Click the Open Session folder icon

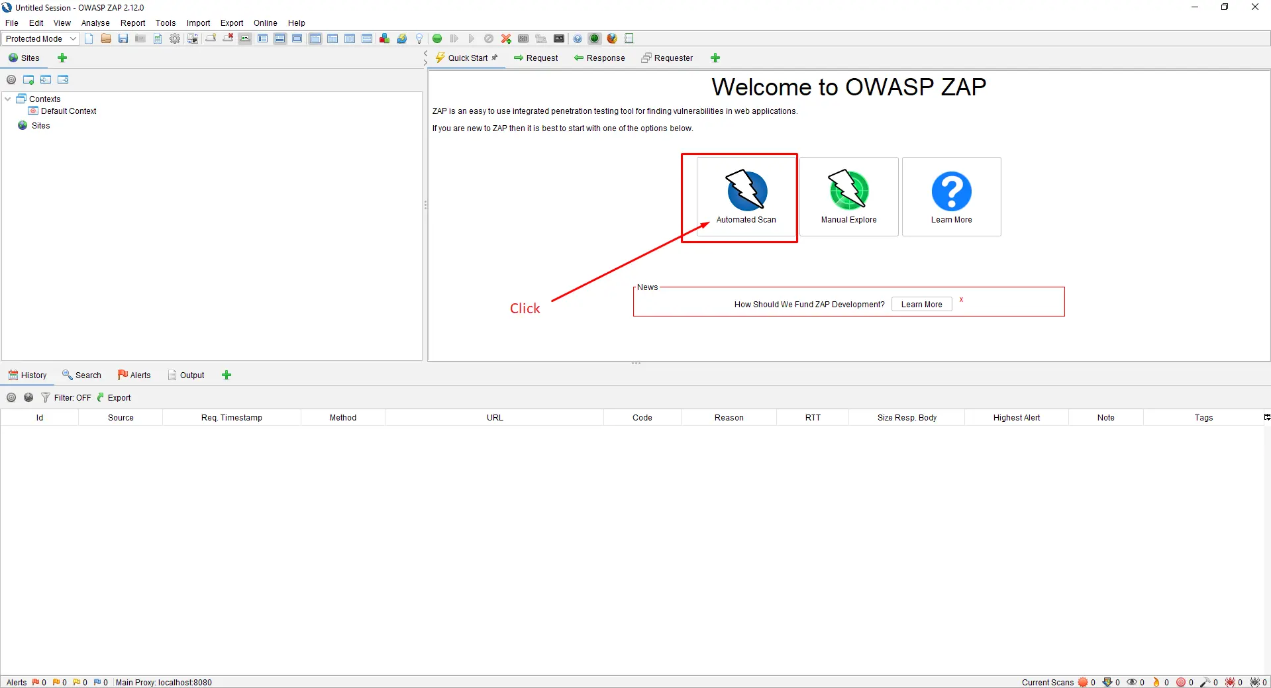[106, 38]
